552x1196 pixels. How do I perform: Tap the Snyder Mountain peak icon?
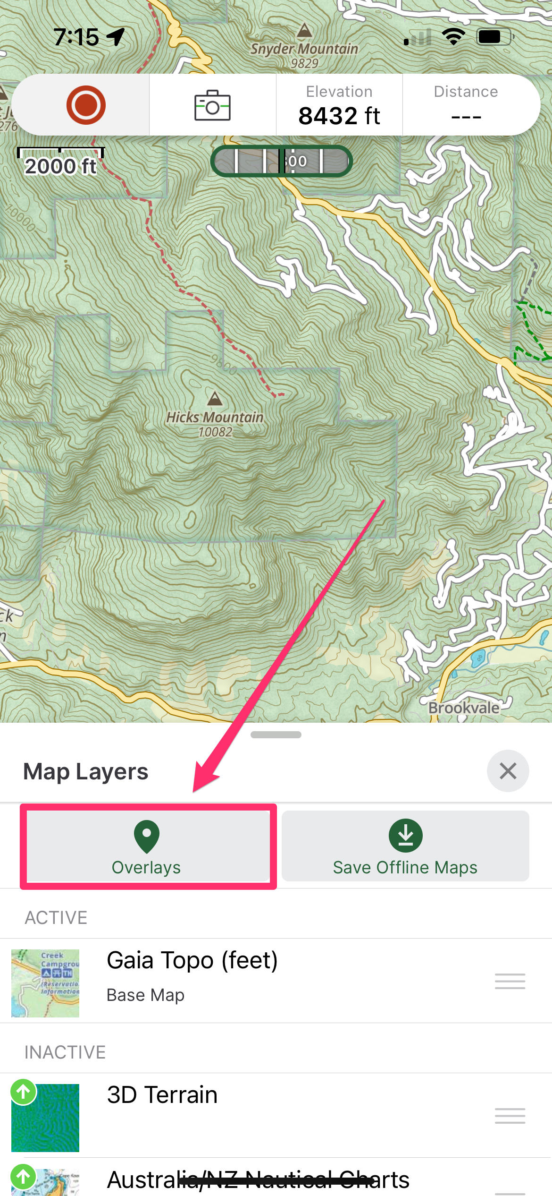(305, 30)
